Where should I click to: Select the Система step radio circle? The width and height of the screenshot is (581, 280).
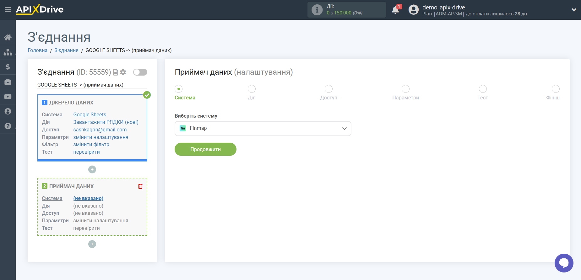179,89
